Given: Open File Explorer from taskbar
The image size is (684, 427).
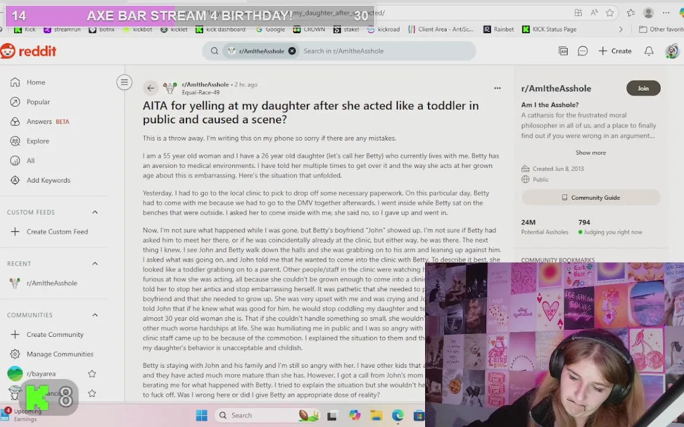Looking at the screenshot, I should pyautogui.click(x=376, y=416).
